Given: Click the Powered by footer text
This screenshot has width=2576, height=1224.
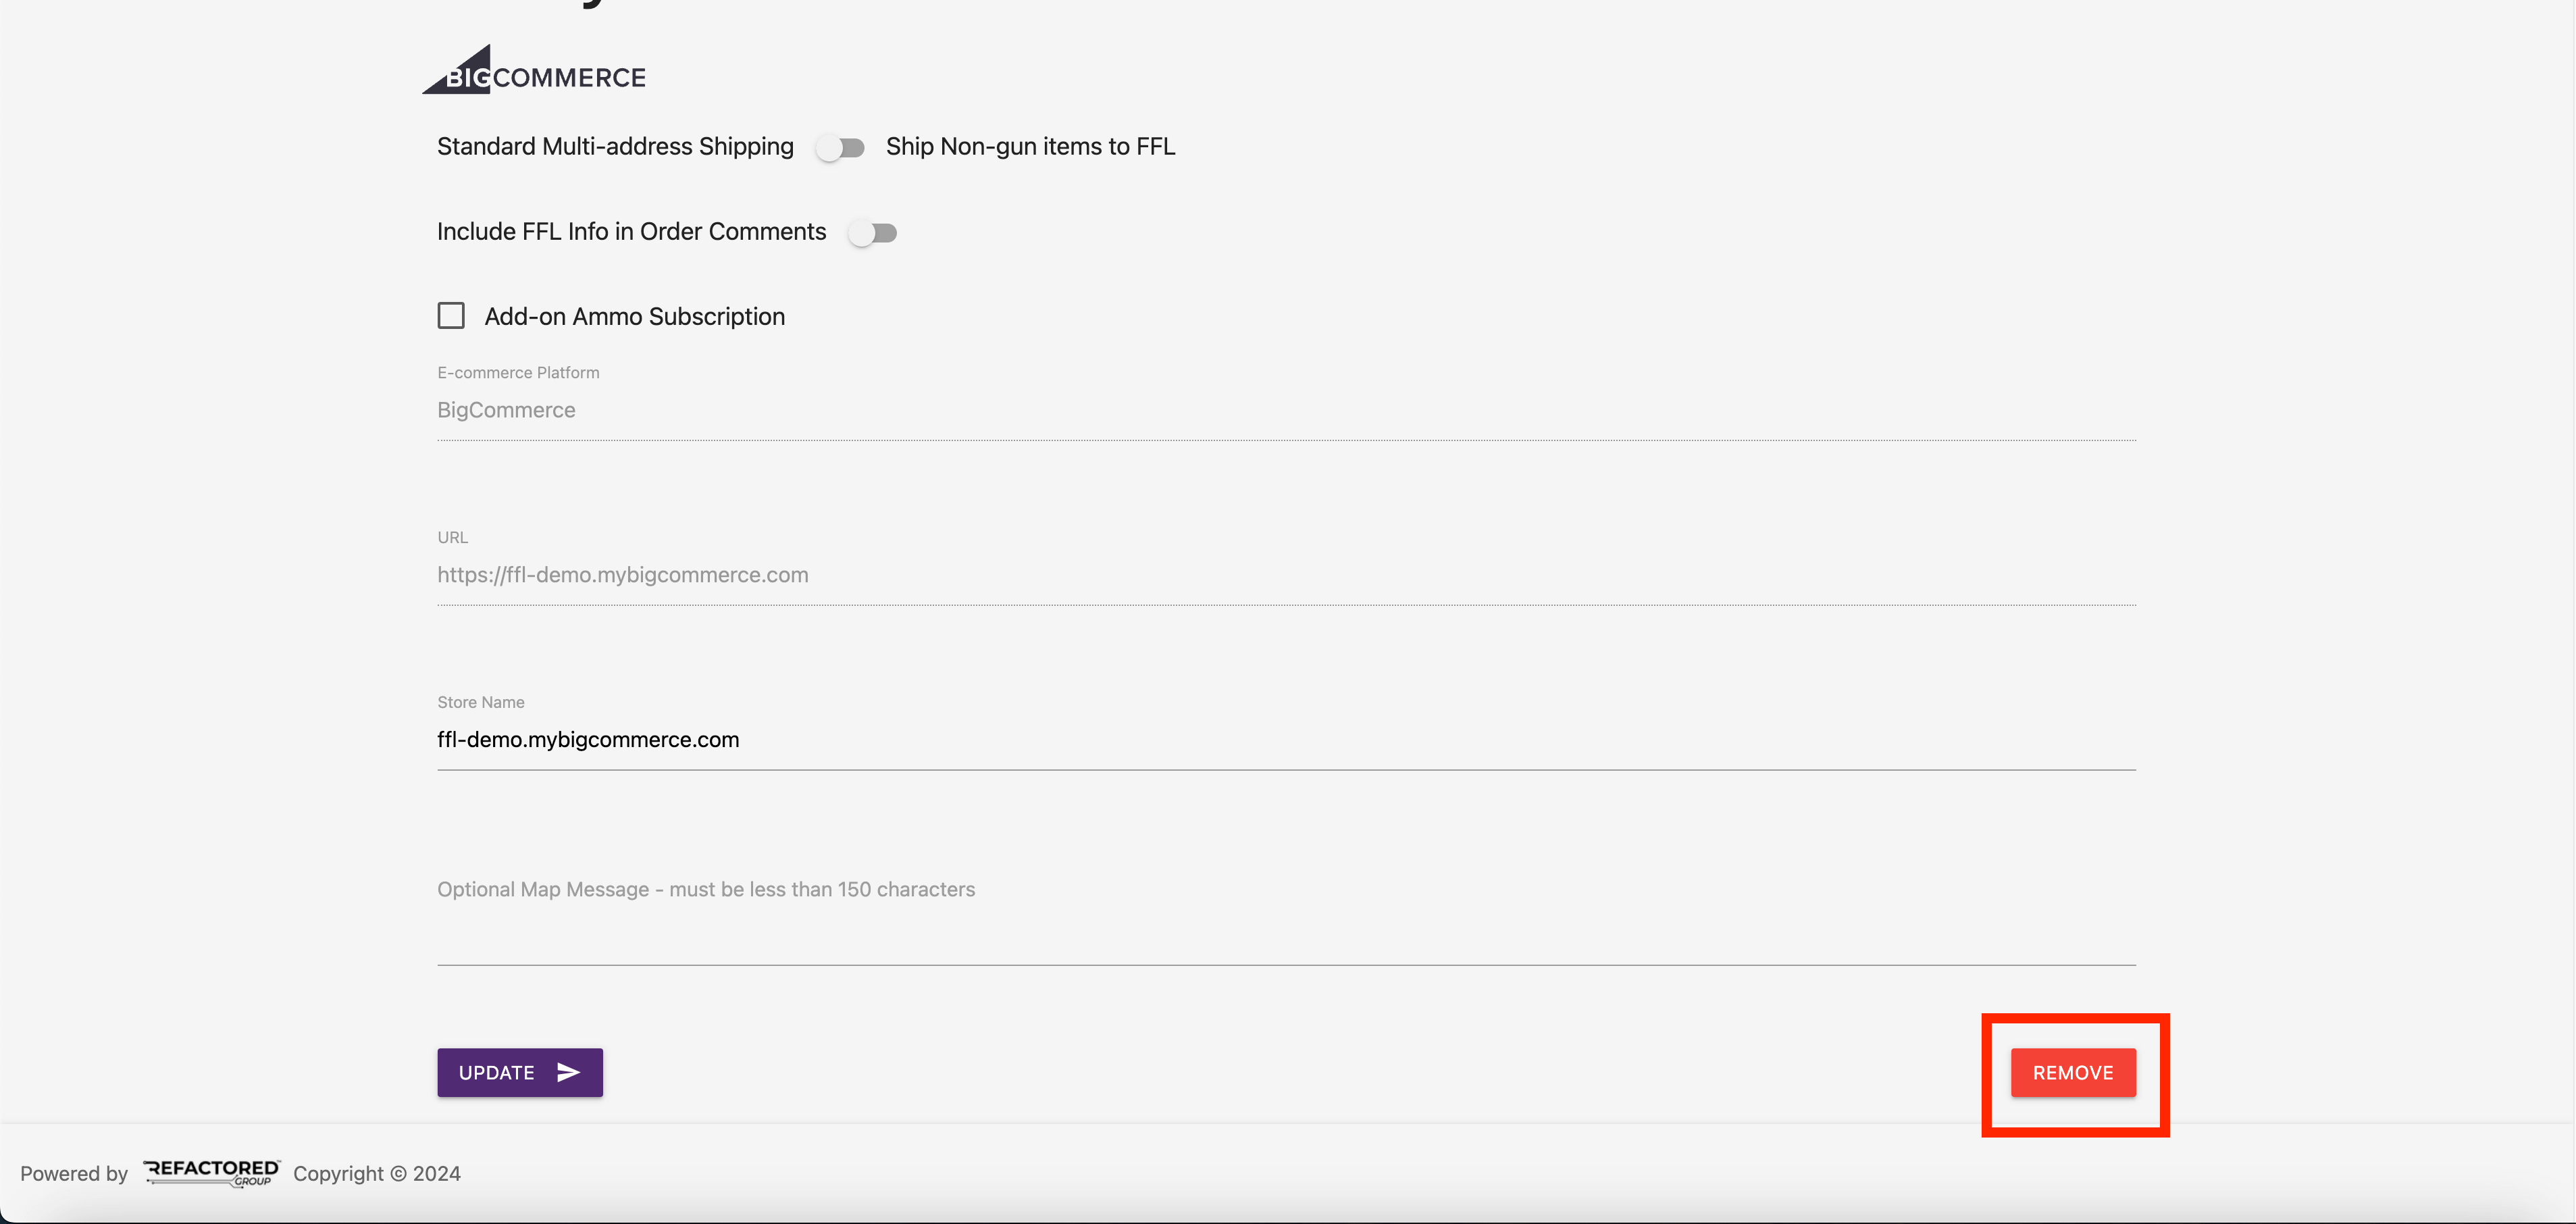Looking at the screenshot, I should coord(74,1173).
